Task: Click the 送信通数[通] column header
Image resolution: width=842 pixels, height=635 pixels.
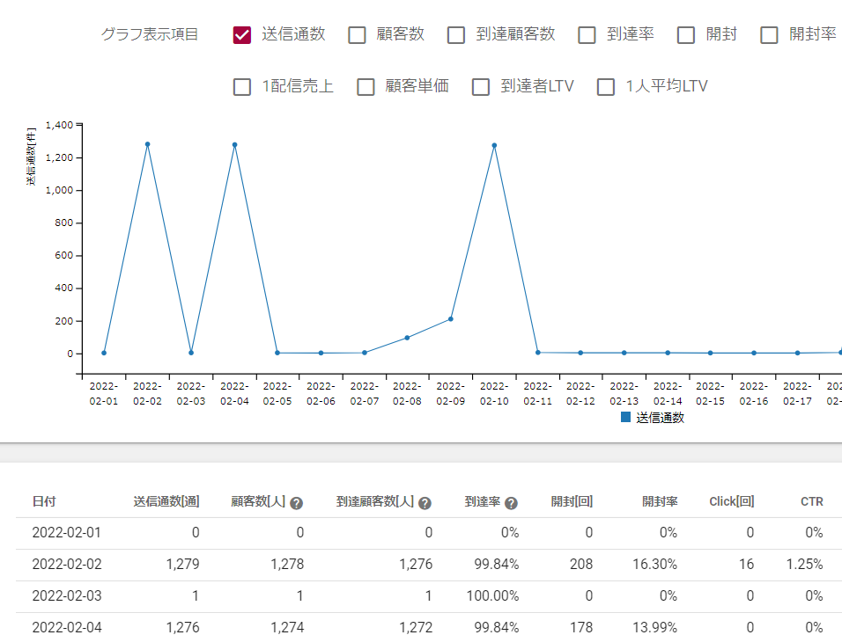Action: pos(166,502)
